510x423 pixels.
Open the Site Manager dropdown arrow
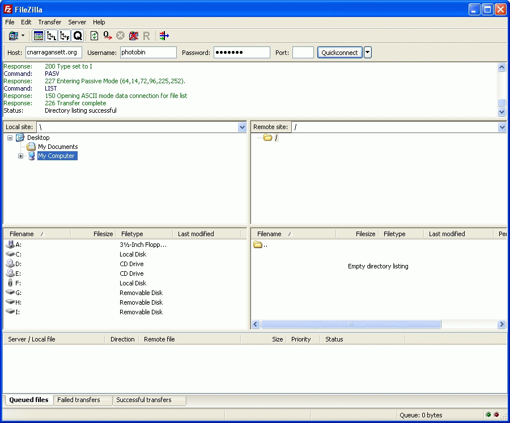pos(23,36)
